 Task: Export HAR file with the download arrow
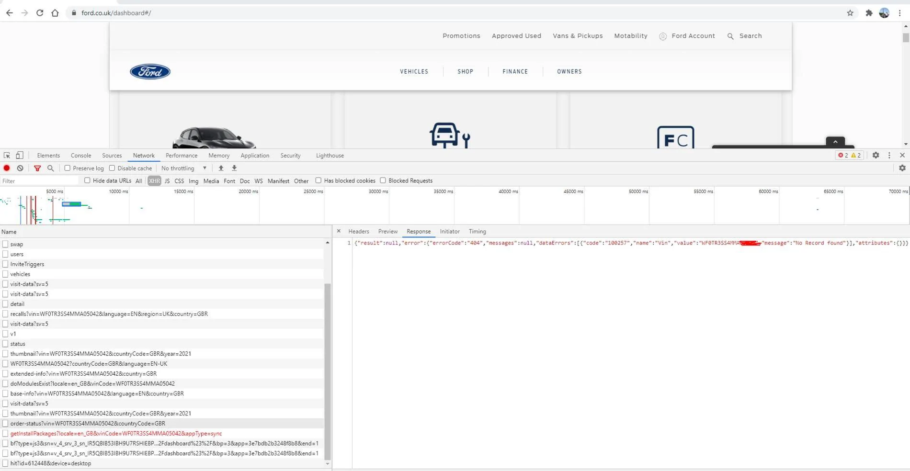tap(234, 168)
